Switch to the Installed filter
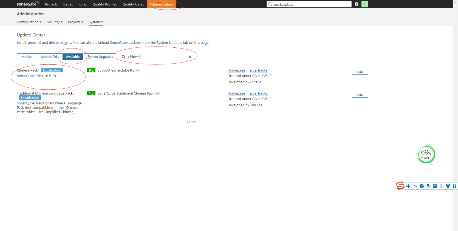The width and height of the screenshot is (458, 231). pyautogui.click(x=27, y=57)
